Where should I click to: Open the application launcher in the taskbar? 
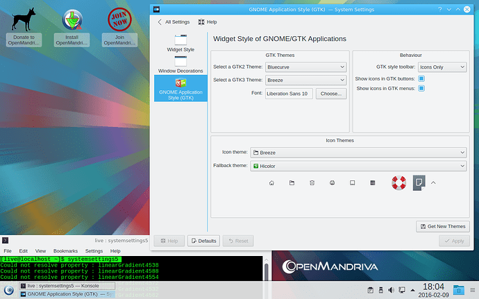[x=9, y=290]
